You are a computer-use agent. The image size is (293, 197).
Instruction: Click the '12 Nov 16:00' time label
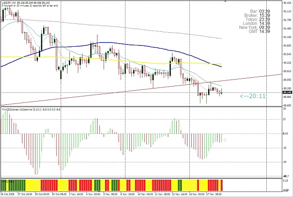pyautogui.click(x=180, y=194)
